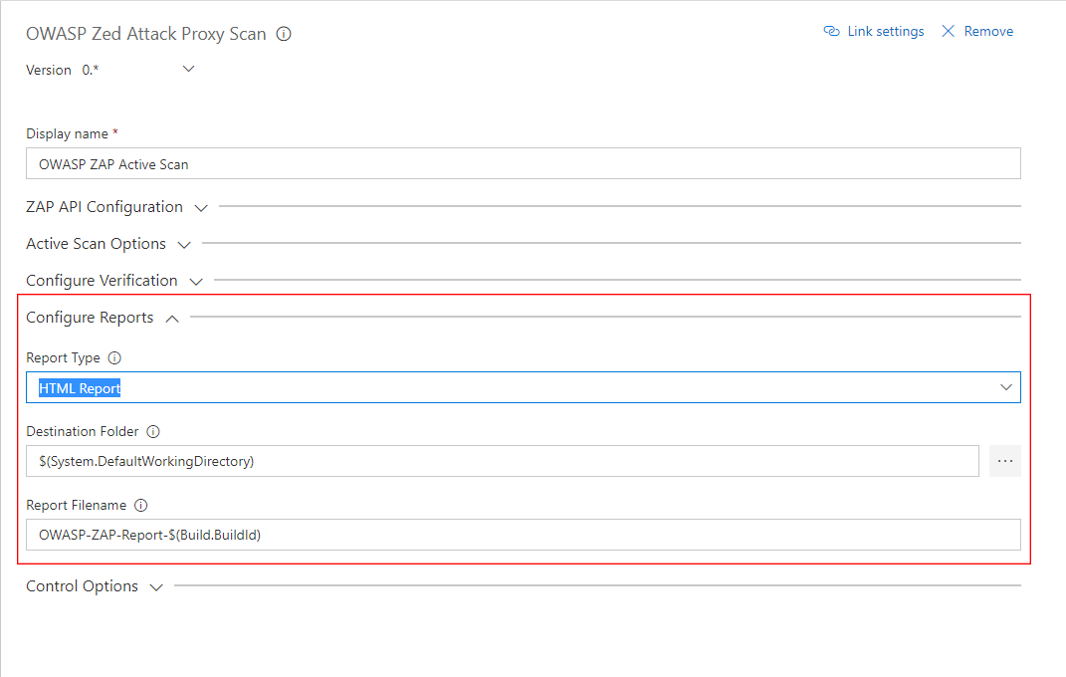Expand the Active Scan Options section
The height and width of the screenshot is (677, 1066).
(184, 245)
